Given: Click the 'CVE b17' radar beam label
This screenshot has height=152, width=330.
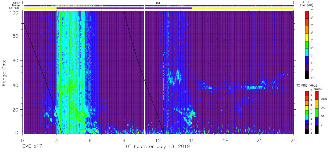Looking at the screenshot, I should pyautogui.click(x=31, y=147).
